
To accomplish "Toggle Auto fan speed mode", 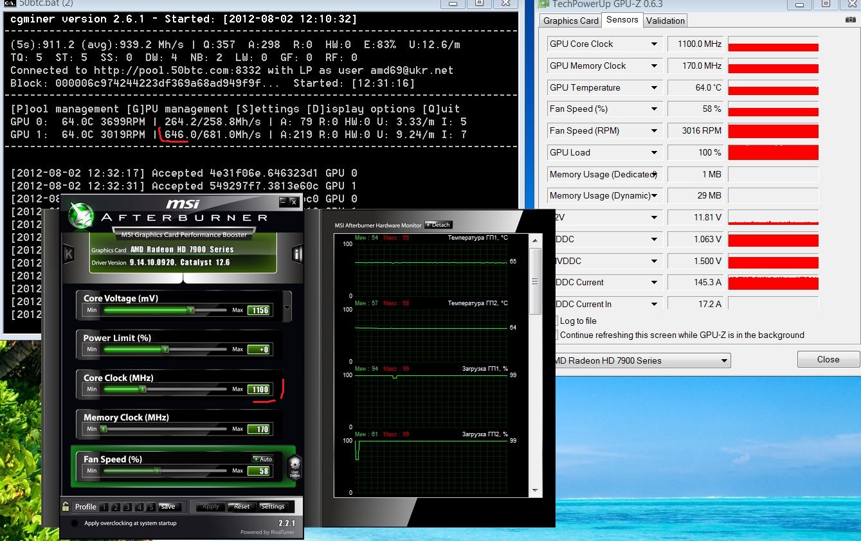I will pyautogui.click(x=262, y=459).
